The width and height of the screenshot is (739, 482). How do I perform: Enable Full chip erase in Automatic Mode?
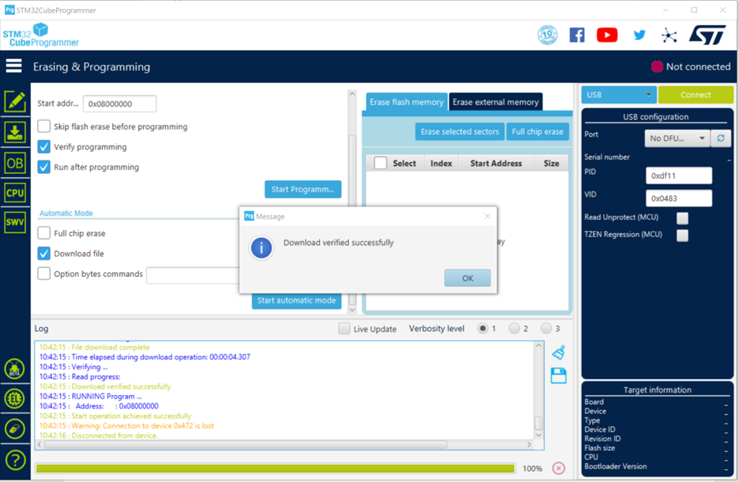(44, 233)
